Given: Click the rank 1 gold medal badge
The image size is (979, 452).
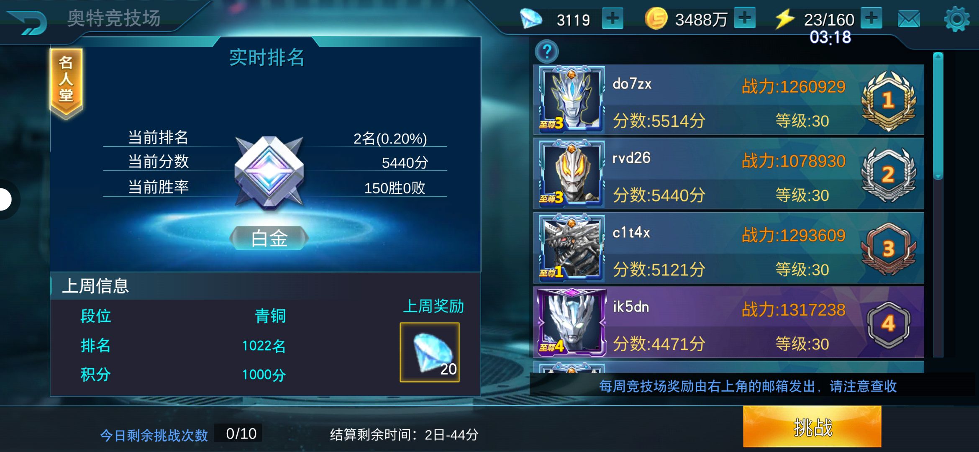Looking at the screenshot, I should tap(888, 100).
